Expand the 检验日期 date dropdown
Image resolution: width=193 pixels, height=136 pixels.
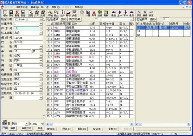41,19
